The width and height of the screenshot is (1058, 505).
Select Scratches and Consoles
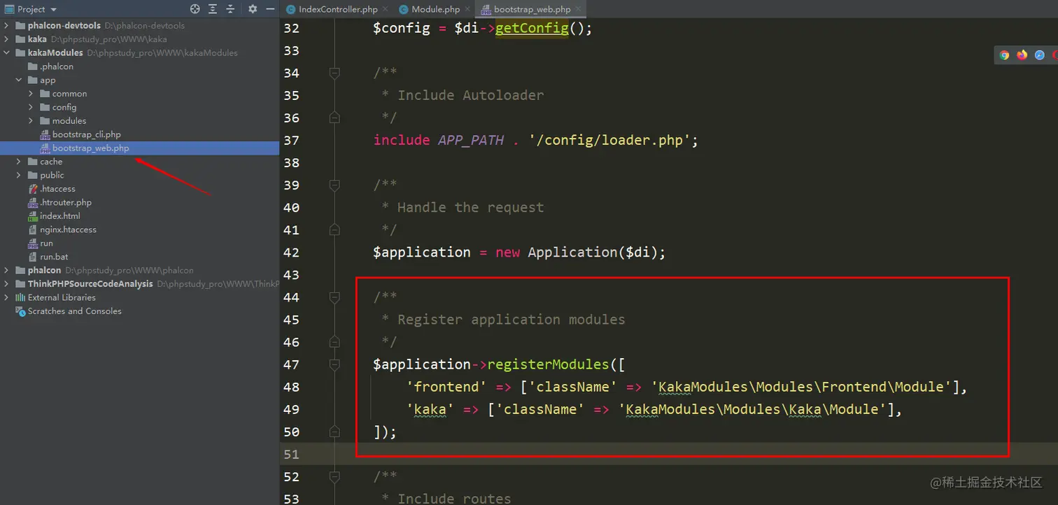74,311
